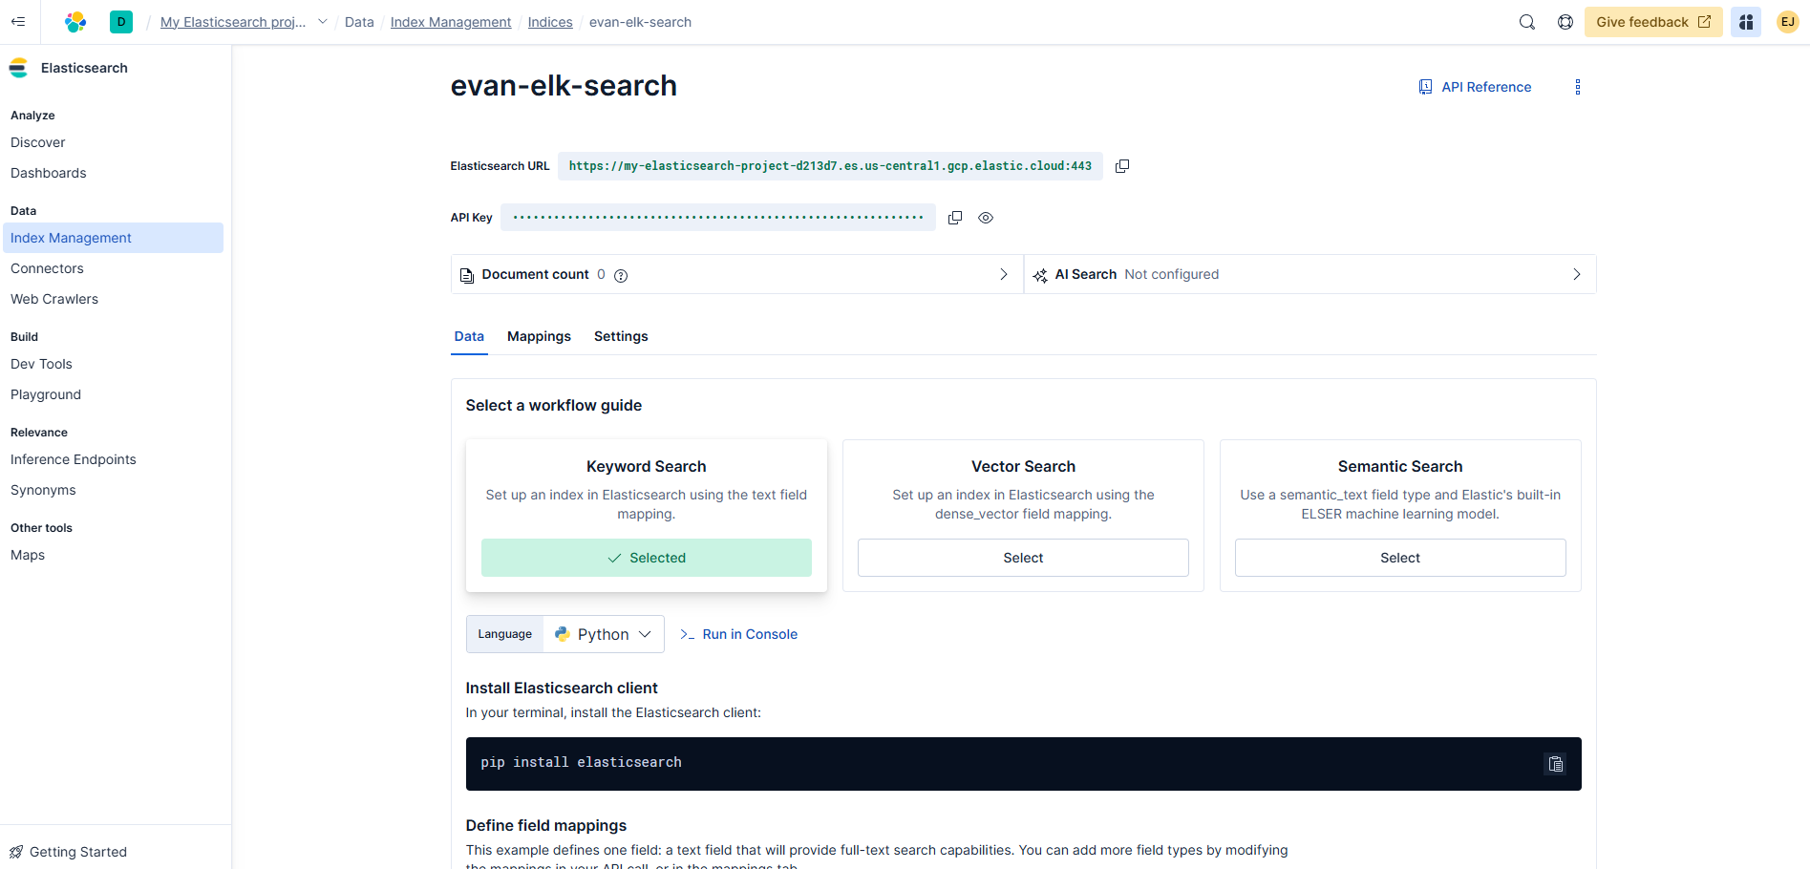Viewport: 1810px width, 869px height.
Task: Select the Vector Search workflow
Action: pos(1023,558)
